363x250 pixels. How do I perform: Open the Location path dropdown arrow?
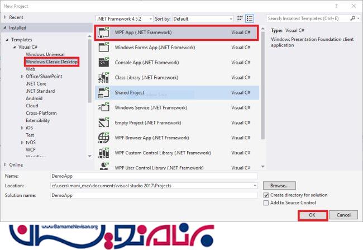[x=255, y=186]
